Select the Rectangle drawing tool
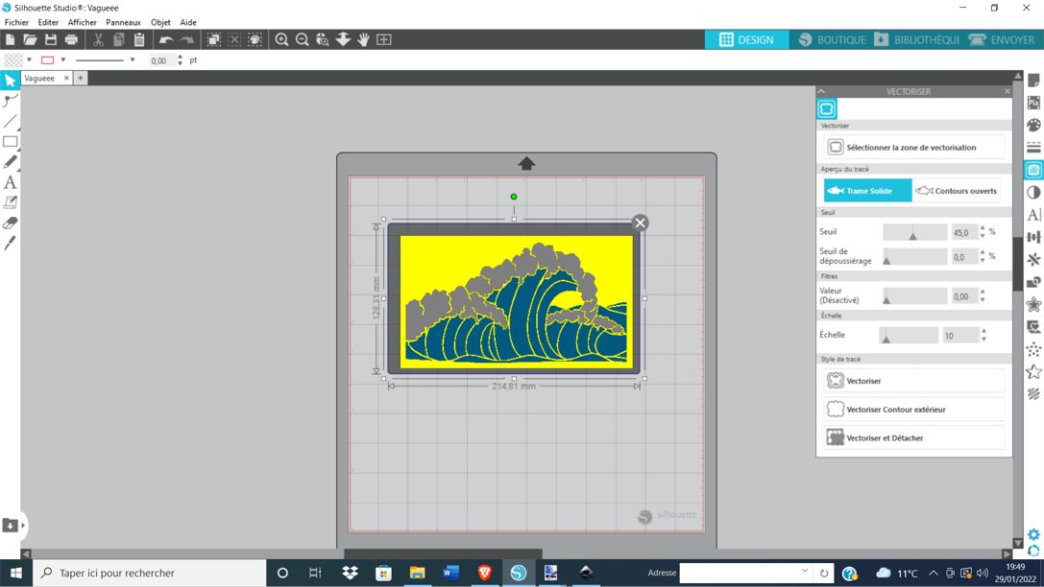Image resolution: width=1044 pixels, height=587 pixels. pos(11,142)
